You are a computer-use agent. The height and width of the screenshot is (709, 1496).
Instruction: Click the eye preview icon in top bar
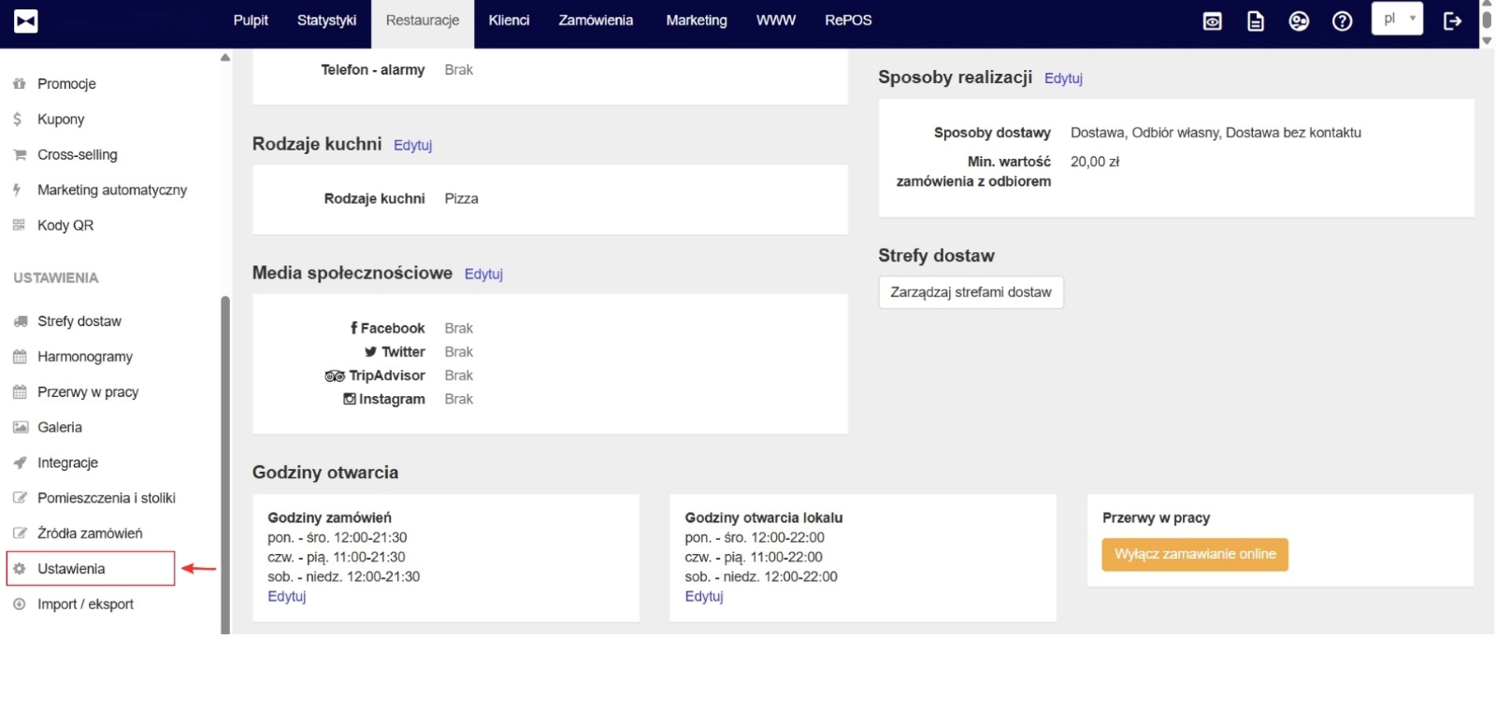1212,21
